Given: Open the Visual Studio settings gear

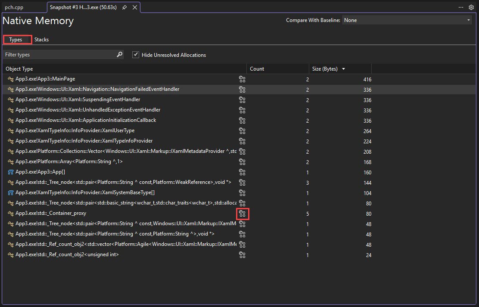Looking at the screenshot, I should (x=471, y=7).
